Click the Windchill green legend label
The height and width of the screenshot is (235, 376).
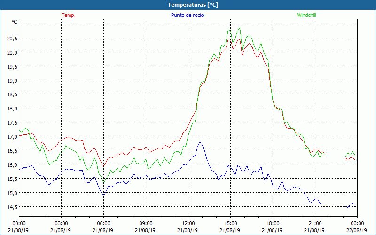coord(306,15)
